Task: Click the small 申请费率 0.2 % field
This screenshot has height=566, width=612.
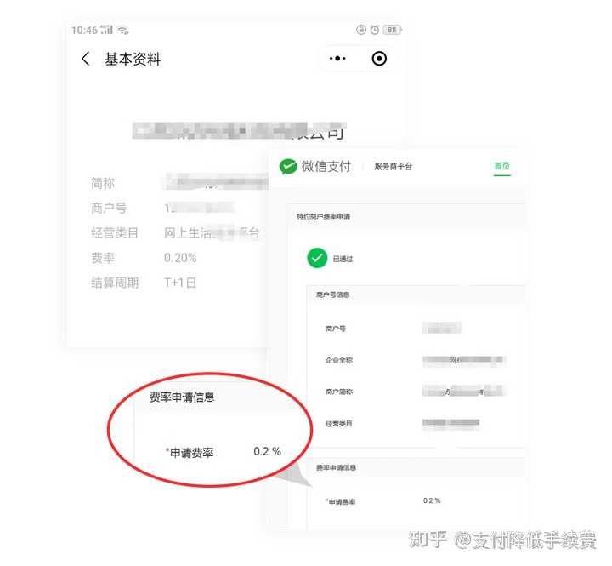Action: point(432,500)
